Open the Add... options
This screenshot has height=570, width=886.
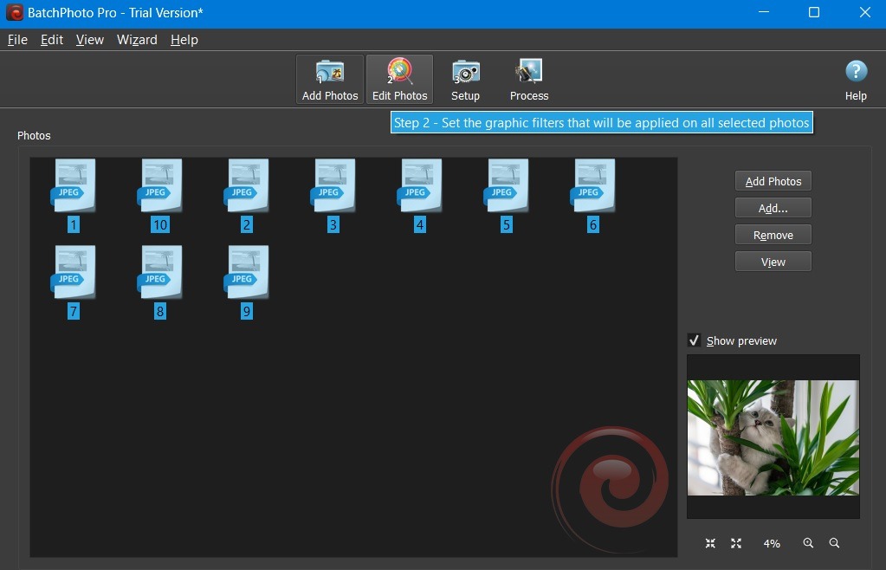pyautogui.click(x=773, y=207)
